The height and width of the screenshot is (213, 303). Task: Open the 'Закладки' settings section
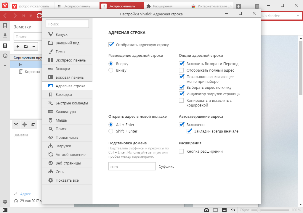click(x=64, y=95)
